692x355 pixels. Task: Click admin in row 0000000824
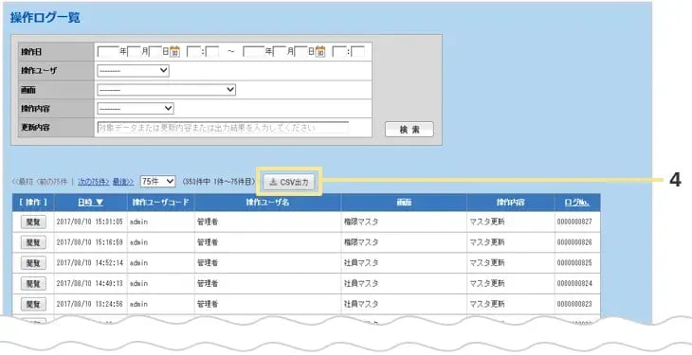[138, 284]
